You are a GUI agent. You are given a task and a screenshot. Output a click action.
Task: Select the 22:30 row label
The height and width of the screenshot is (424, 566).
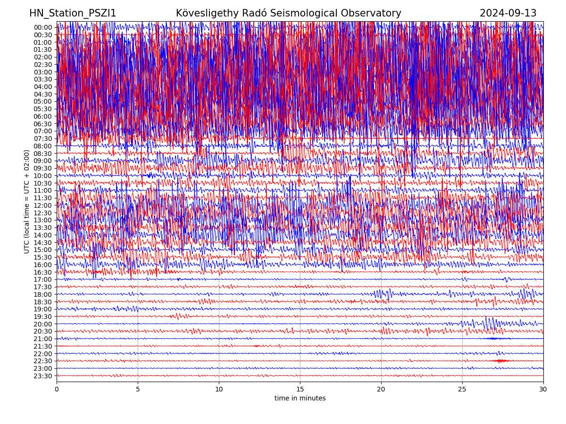pos(42,361)
